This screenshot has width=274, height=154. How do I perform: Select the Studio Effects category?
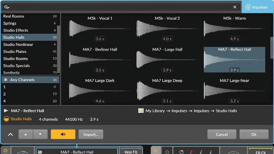30,30
